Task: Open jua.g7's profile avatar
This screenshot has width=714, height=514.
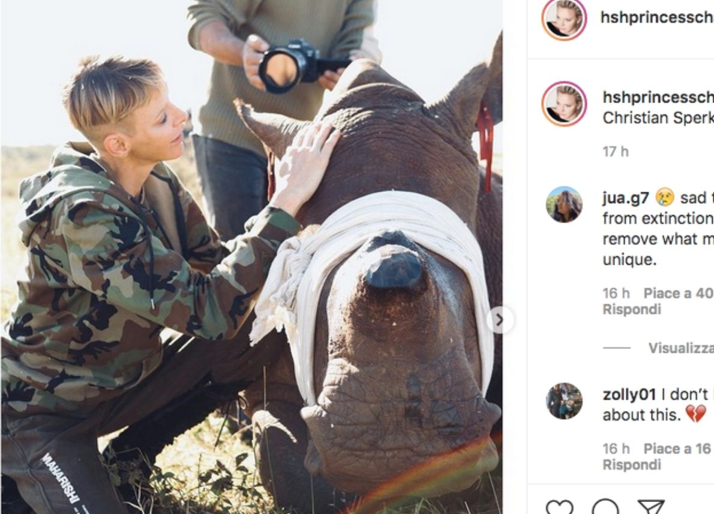Action: 564,205
